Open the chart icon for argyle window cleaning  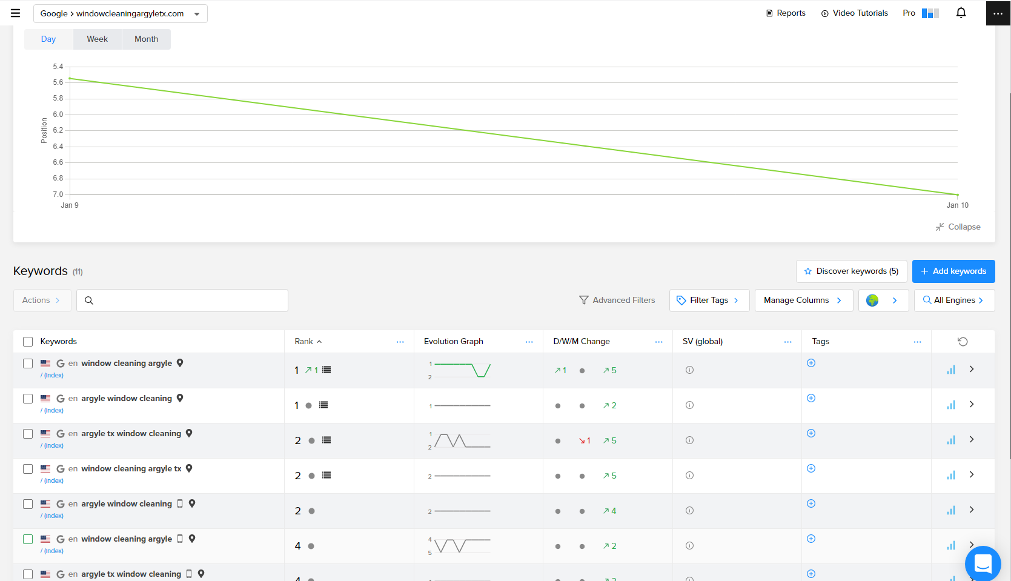951,405
